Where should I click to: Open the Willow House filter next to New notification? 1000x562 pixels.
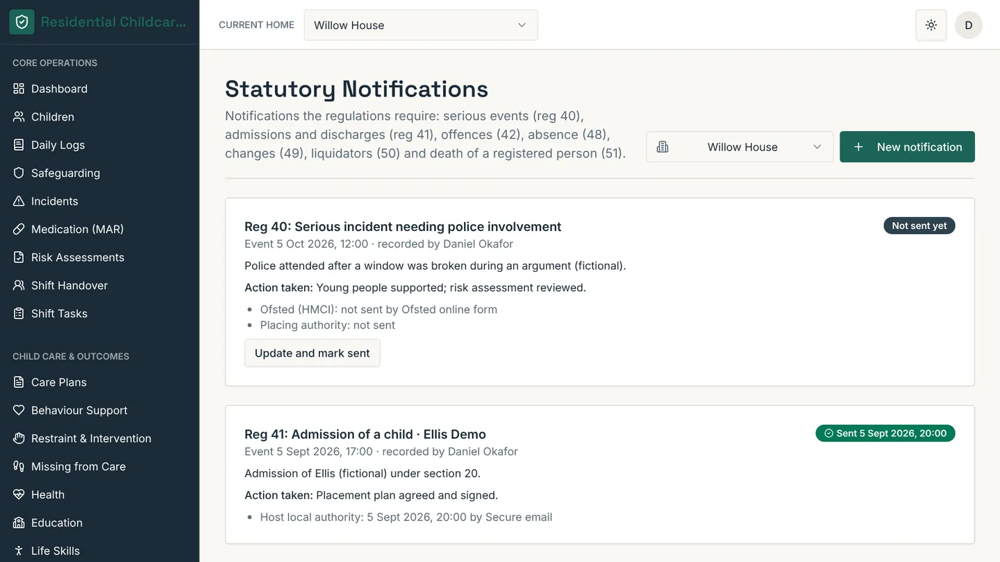740,147
